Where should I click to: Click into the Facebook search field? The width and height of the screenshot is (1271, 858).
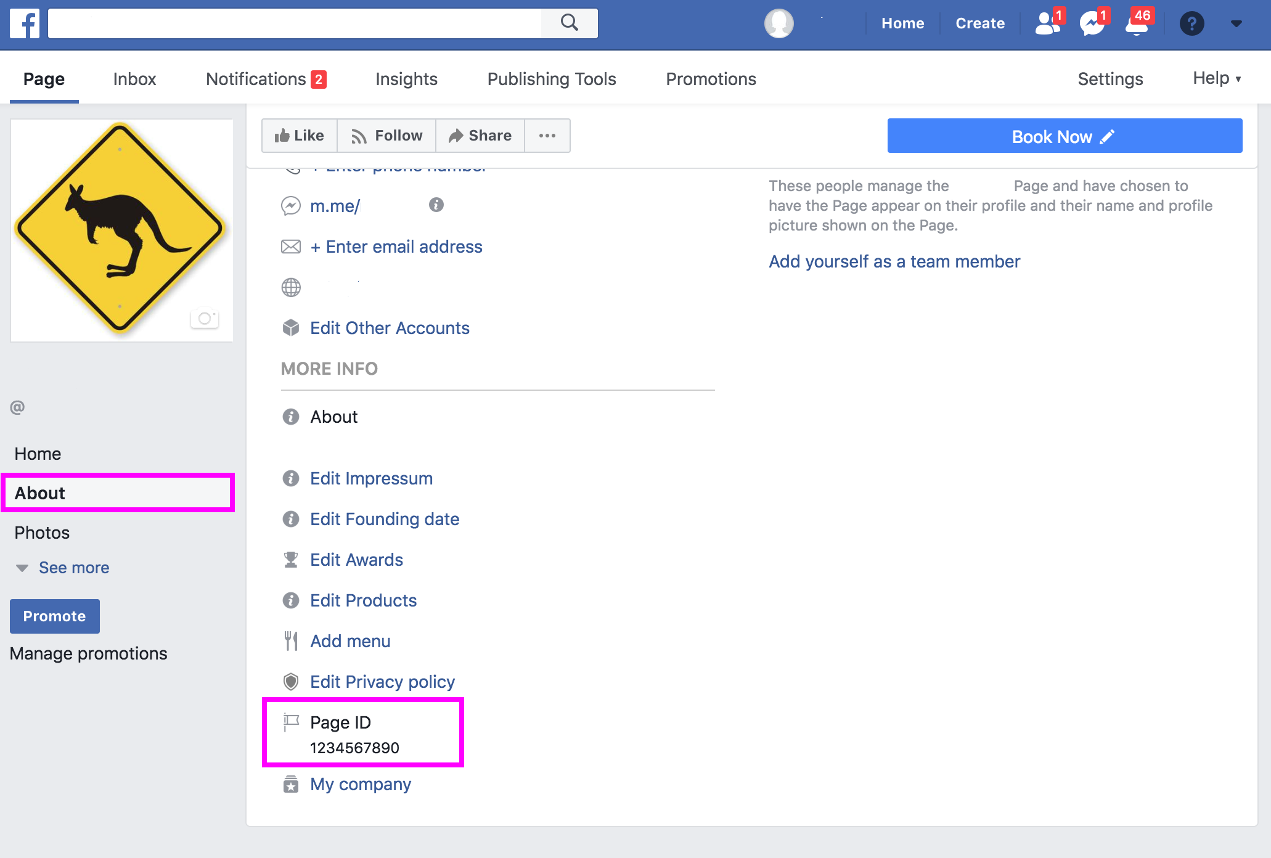[x=295, y=23]
